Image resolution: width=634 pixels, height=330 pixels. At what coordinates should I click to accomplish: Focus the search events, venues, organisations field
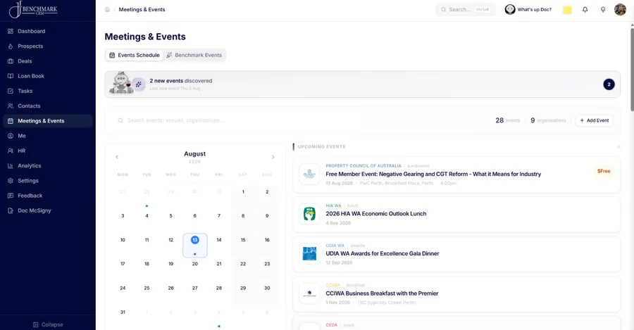[x=299, y=120]
